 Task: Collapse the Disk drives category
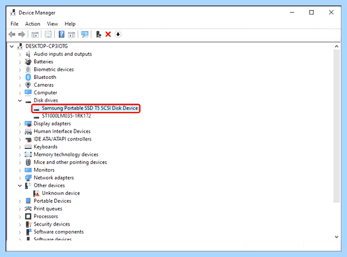click(x=20, y=100)
